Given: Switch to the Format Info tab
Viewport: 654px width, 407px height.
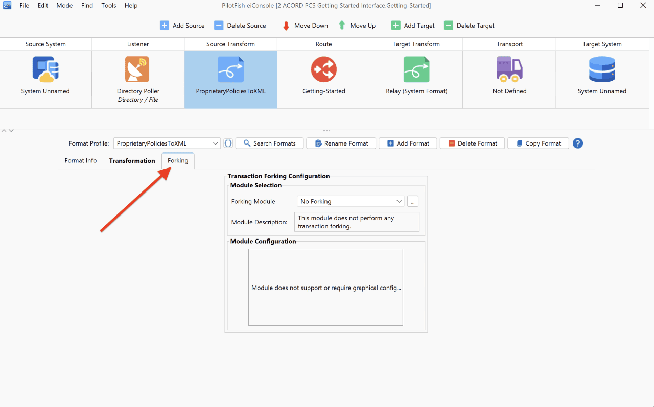Looking at the screenshot, I should pyautogui.click(x=81, y=160).
